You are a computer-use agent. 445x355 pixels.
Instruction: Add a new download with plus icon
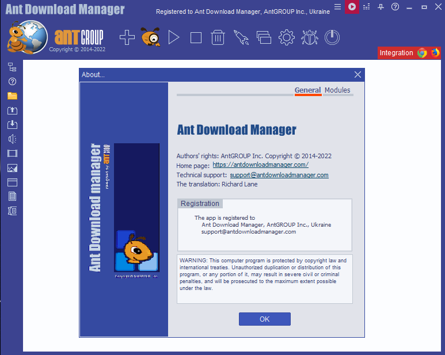127,37
